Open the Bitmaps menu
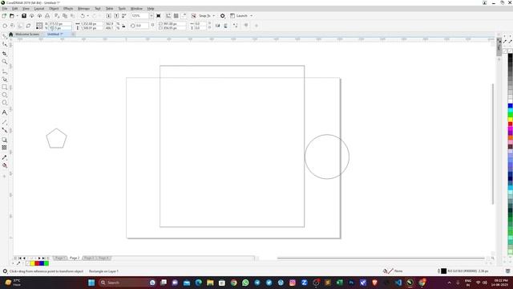The image size is (513, 289). (x=83, y=9)
